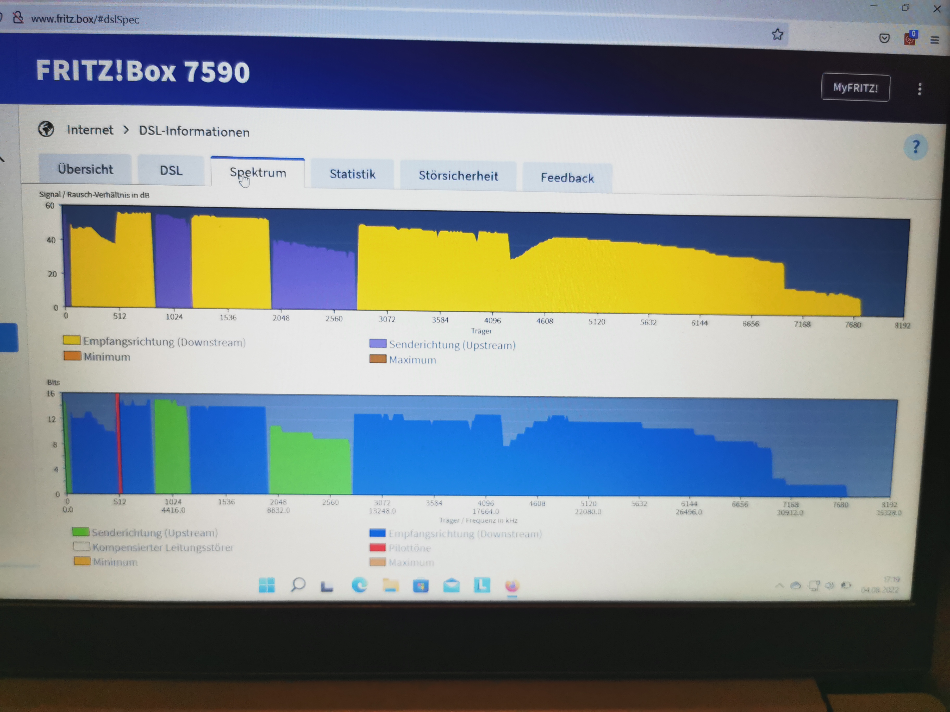Select the Statistik tab
The height and width of the screenshot is (712, 950).
coord(352,174)
